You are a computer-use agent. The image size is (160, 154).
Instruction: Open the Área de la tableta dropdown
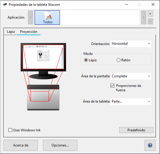coord(131,101)
